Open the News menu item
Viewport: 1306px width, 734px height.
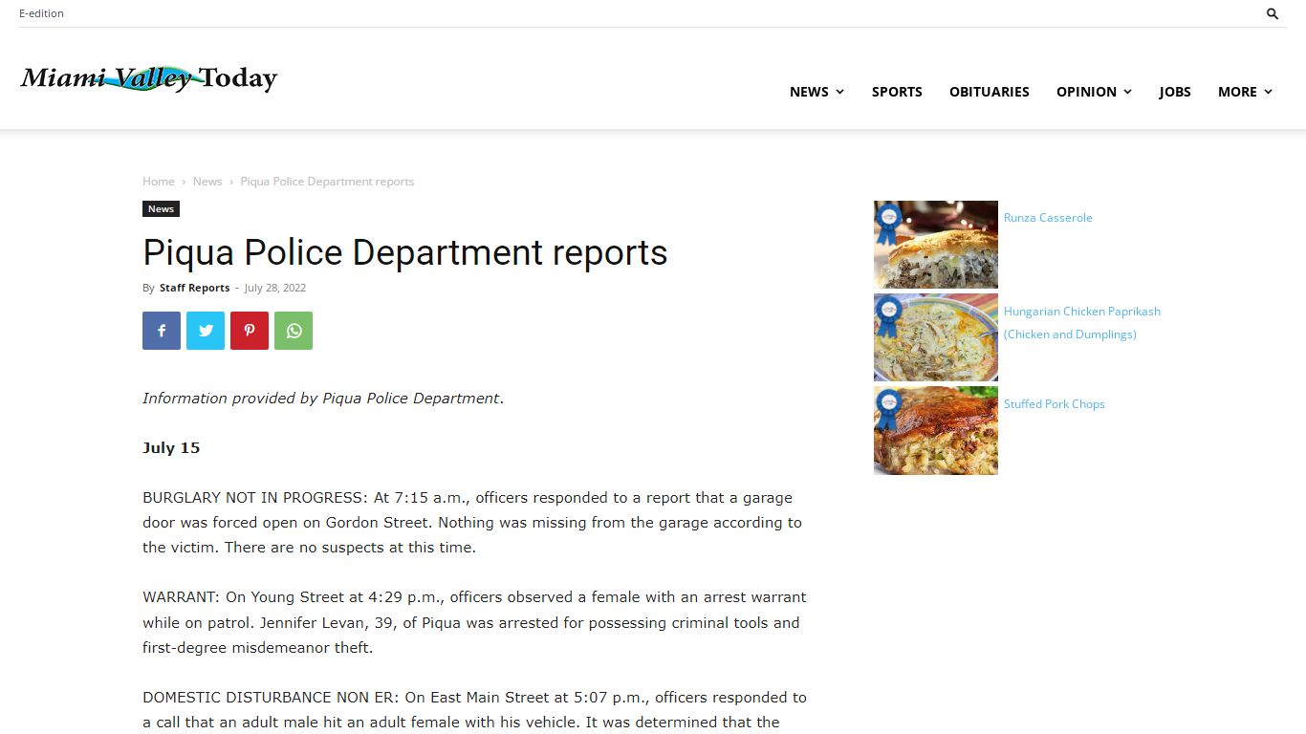tap(809, 92)
